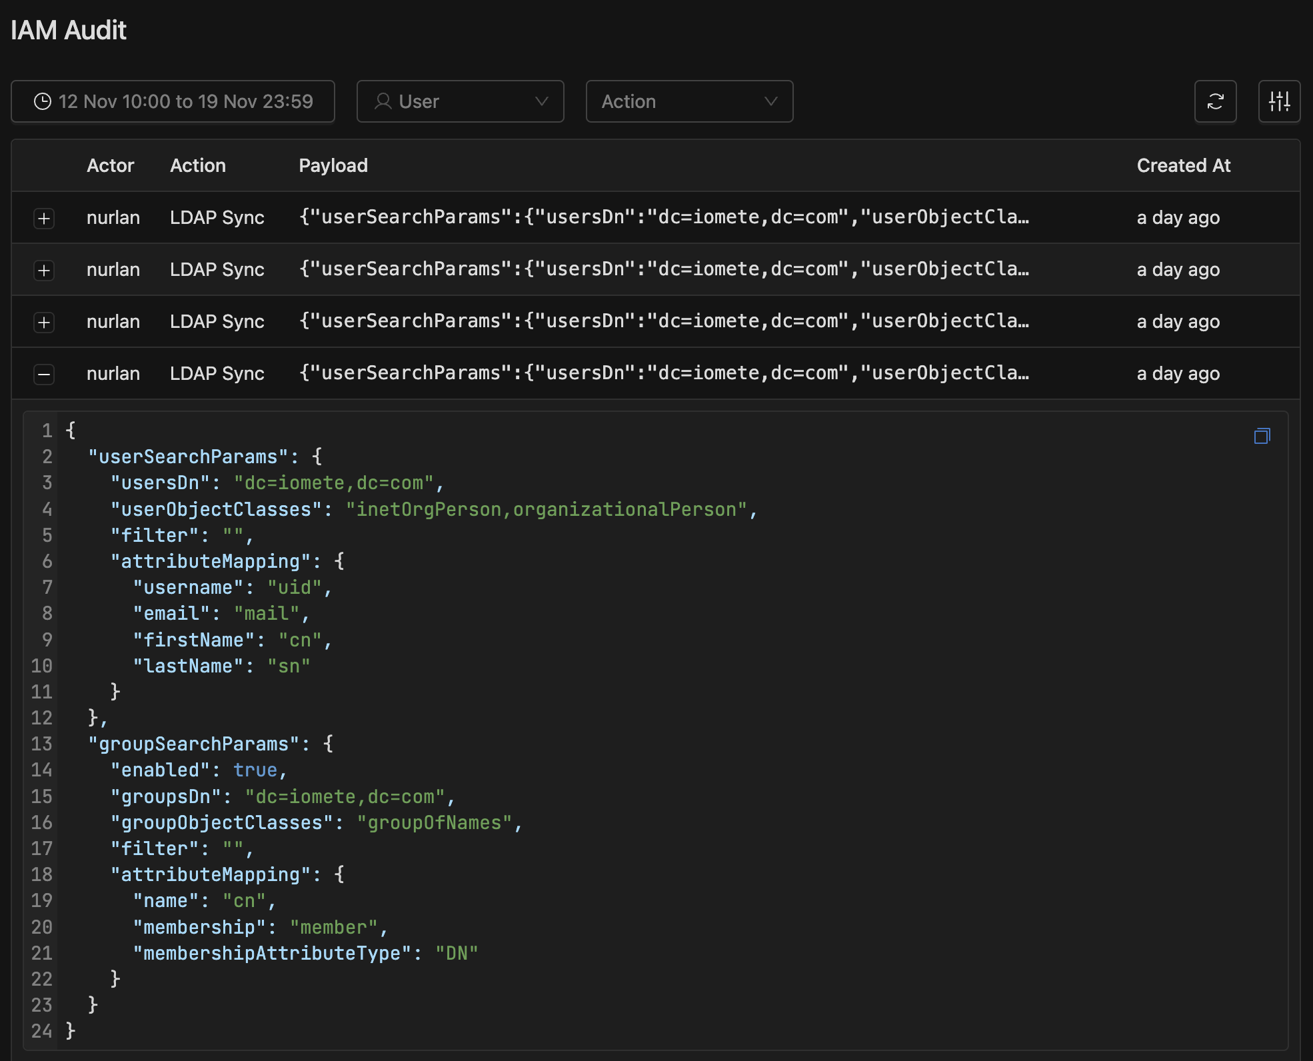
Task: Copy the JSON payload with the copy icon
Action: 1262,436
